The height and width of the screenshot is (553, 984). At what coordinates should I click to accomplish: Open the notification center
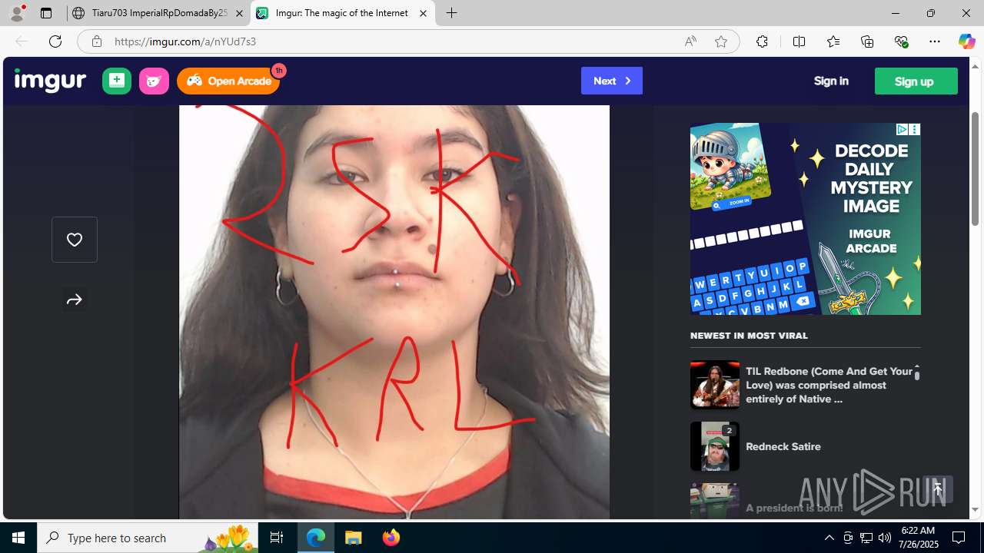point(959,538)
